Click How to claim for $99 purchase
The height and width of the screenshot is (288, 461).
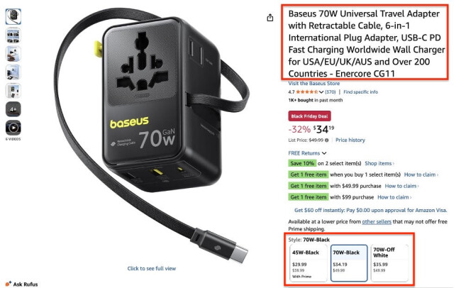point(394,197)
